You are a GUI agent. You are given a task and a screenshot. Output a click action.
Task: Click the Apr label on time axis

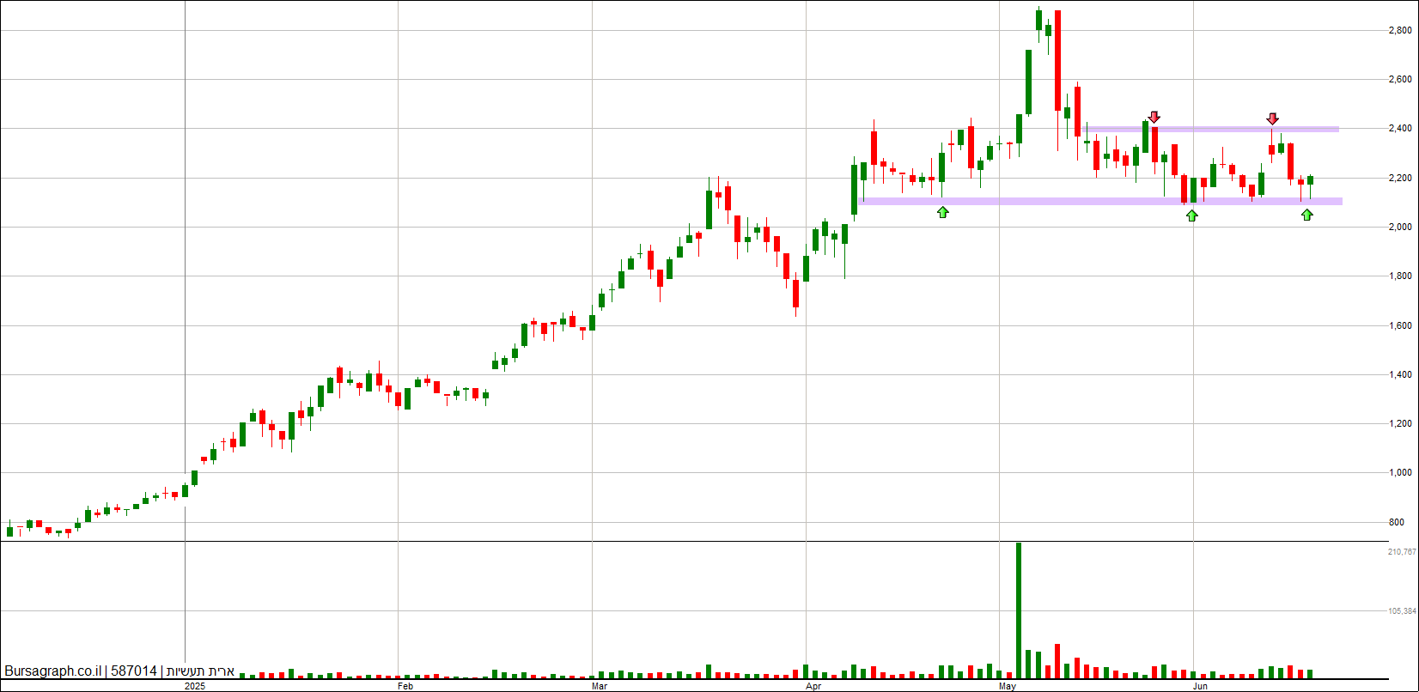tap(814, 687)
